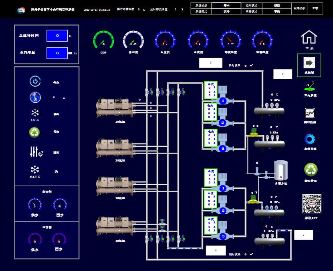The image size is (333, 271).
Task: Open the flow diagram arrow icon
Action: pos(309,63)
